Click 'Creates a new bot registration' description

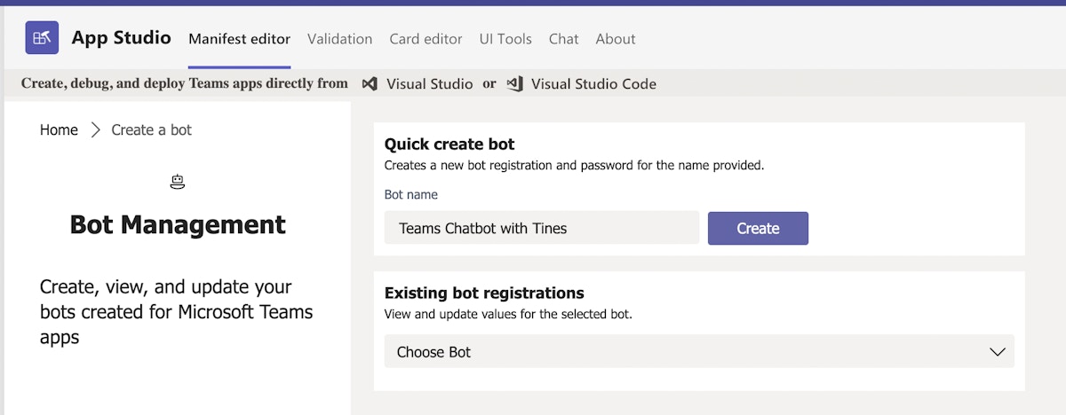574,165
